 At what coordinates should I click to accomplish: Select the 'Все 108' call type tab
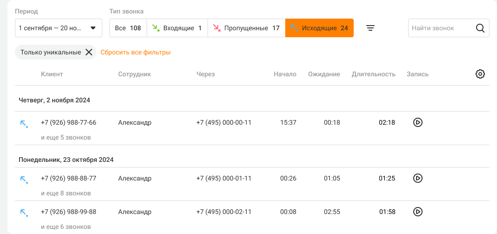[128, 28]
